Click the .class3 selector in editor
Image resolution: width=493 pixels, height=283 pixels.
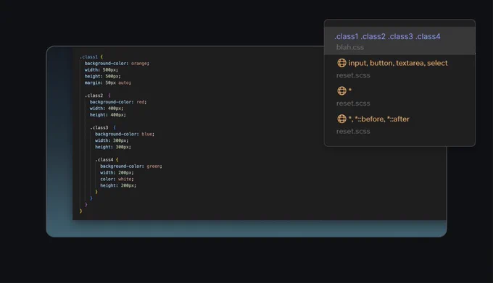coord(99,127)
